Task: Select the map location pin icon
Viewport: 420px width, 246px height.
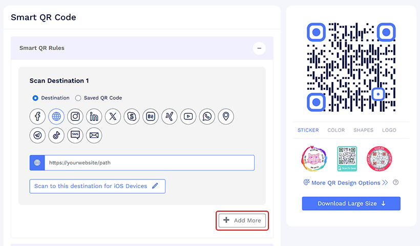Action: 225,116
